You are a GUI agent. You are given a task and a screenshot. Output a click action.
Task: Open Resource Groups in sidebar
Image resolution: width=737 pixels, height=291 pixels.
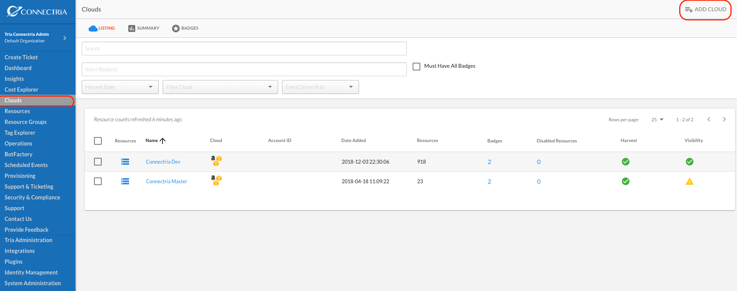25,122
